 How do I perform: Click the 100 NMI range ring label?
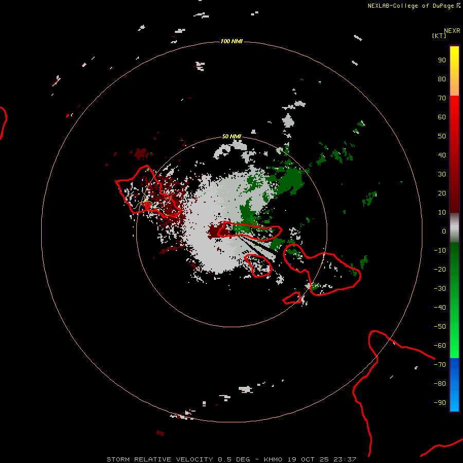pos(232,41)
